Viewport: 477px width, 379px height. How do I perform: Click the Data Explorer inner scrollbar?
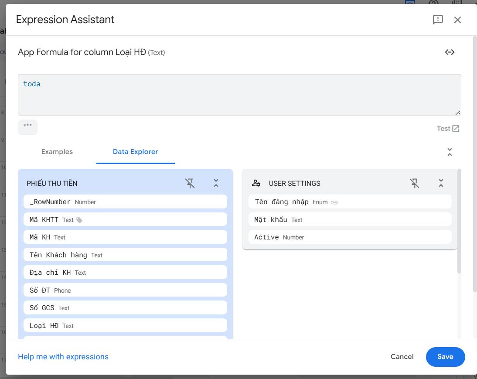click(x=459, y=221)
